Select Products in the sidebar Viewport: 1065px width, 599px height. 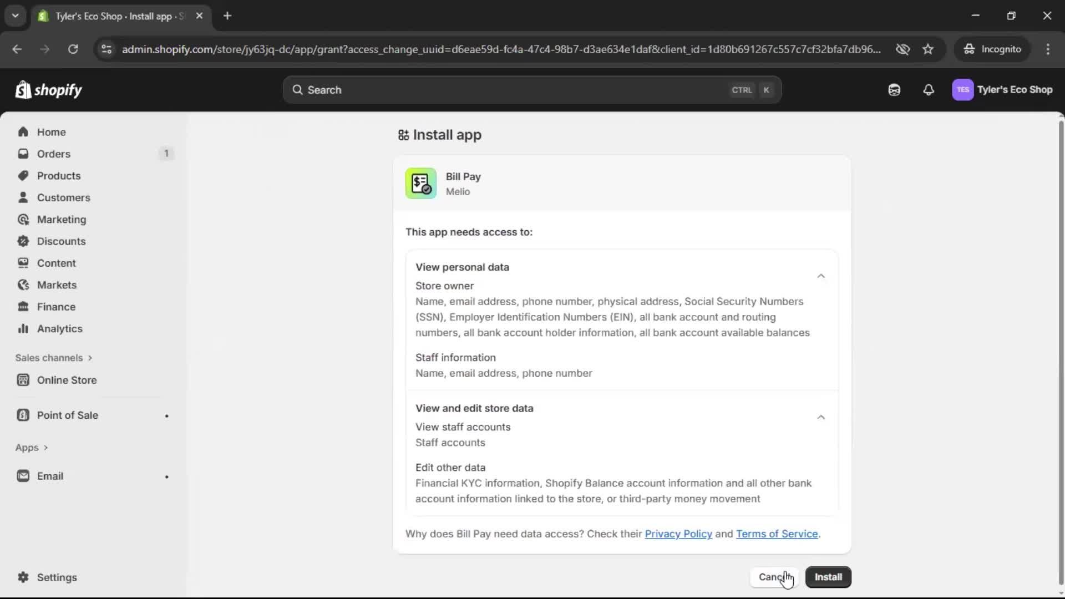click(59, 175)
